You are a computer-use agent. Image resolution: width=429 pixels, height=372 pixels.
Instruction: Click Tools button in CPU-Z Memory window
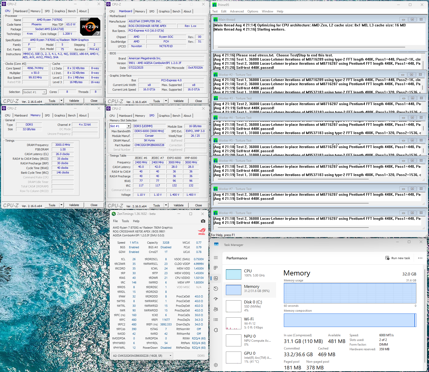(x=52, y=205)
